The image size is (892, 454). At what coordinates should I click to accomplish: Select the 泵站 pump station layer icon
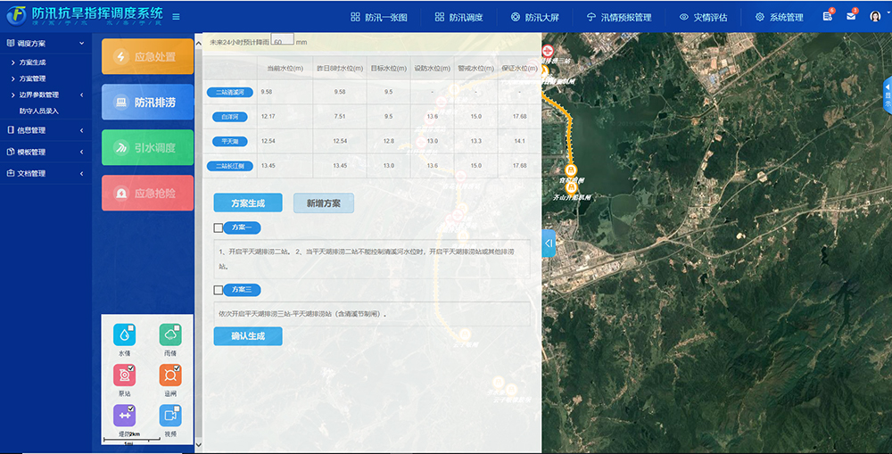pos(125,376)
